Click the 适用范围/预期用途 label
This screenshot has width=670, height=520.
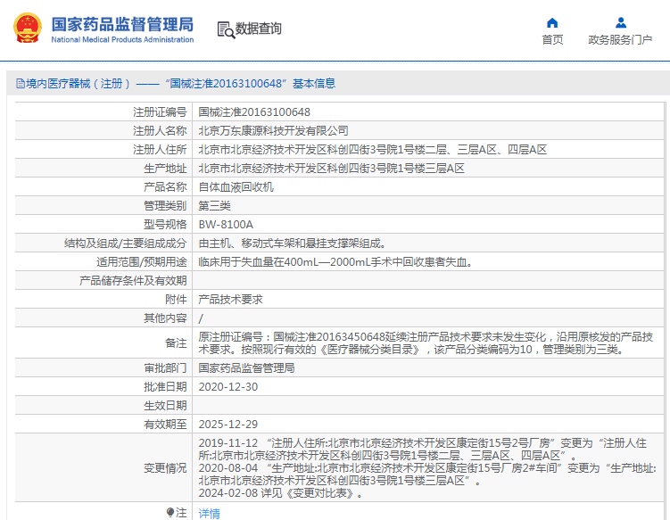click(x=142, y=262)
